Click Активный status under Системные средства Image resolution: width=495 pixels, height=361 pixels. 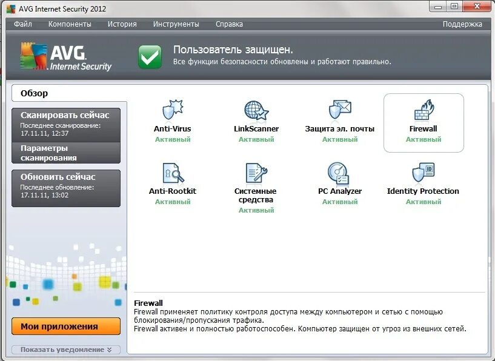pyautogui.click(x=256, y=210)
